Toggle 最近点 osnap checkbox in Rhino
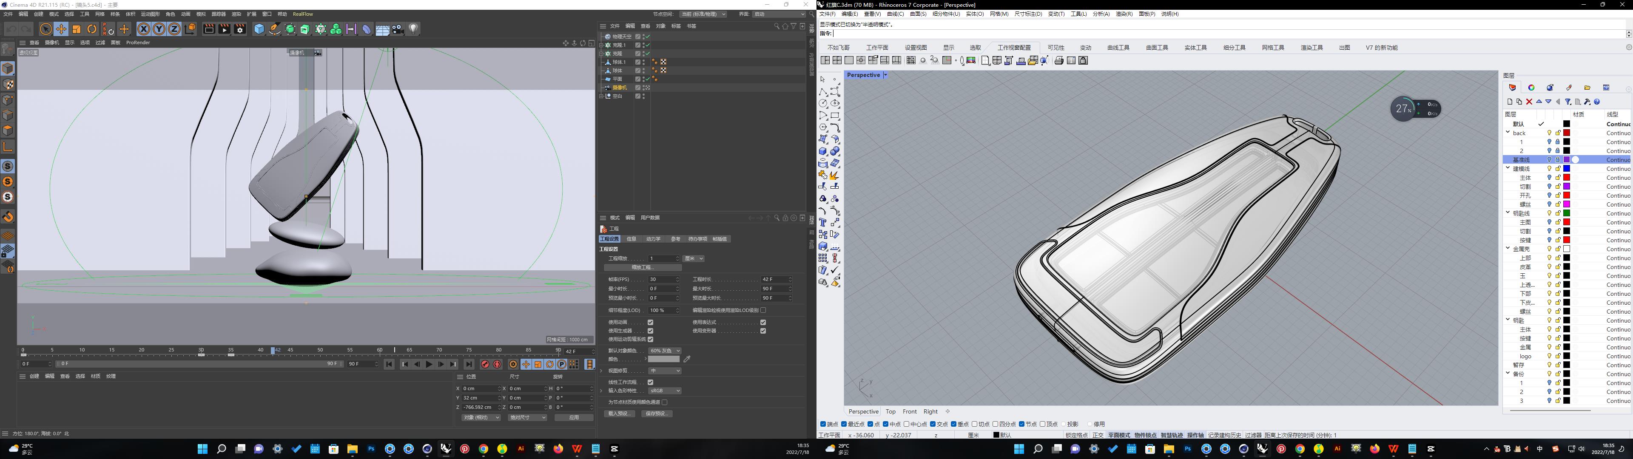Viewport: 1633px width, 459px height. pyautogui.click(x=844, y=424)
